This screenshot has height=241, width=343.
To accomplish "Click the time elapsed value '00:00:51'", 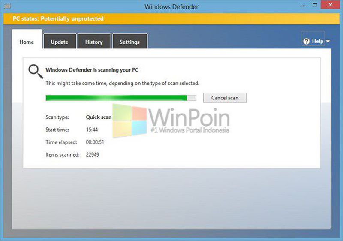I will (95, 142).
